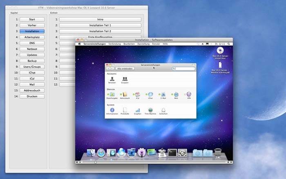Open the Hilfe menu
Screen dimensions: 286x179
[165, 44]
